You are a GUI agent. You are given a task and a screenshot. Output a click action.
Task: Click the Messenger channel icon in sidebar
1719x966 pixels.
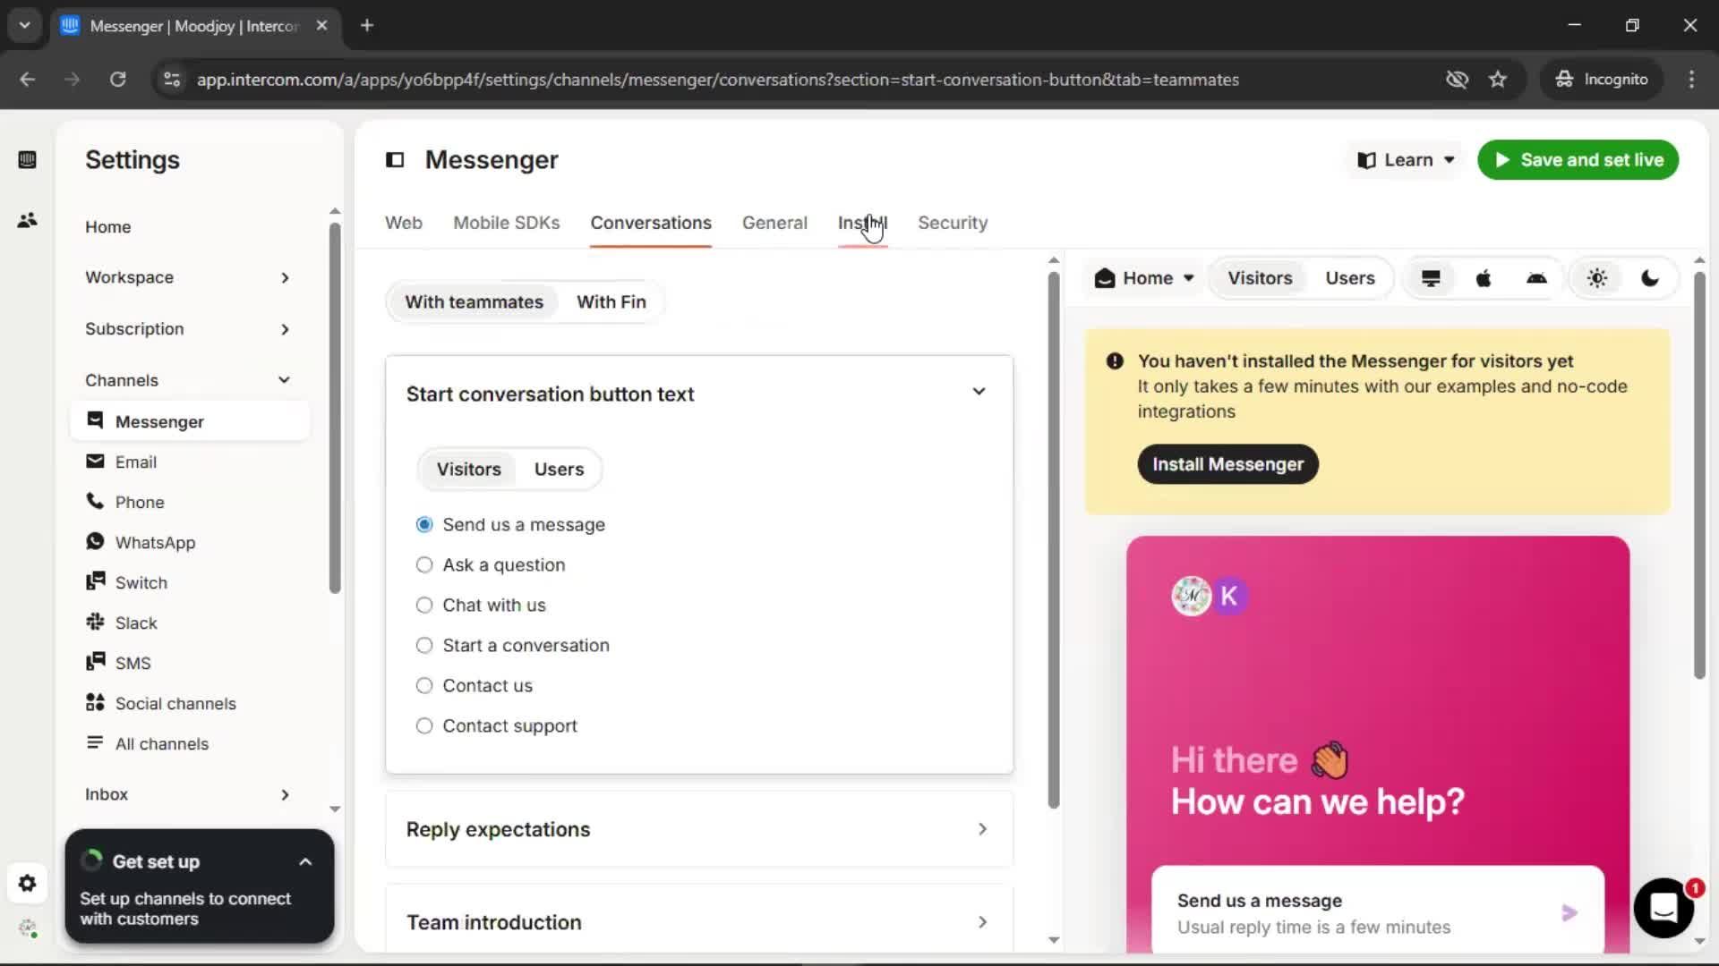click(95, 420)
